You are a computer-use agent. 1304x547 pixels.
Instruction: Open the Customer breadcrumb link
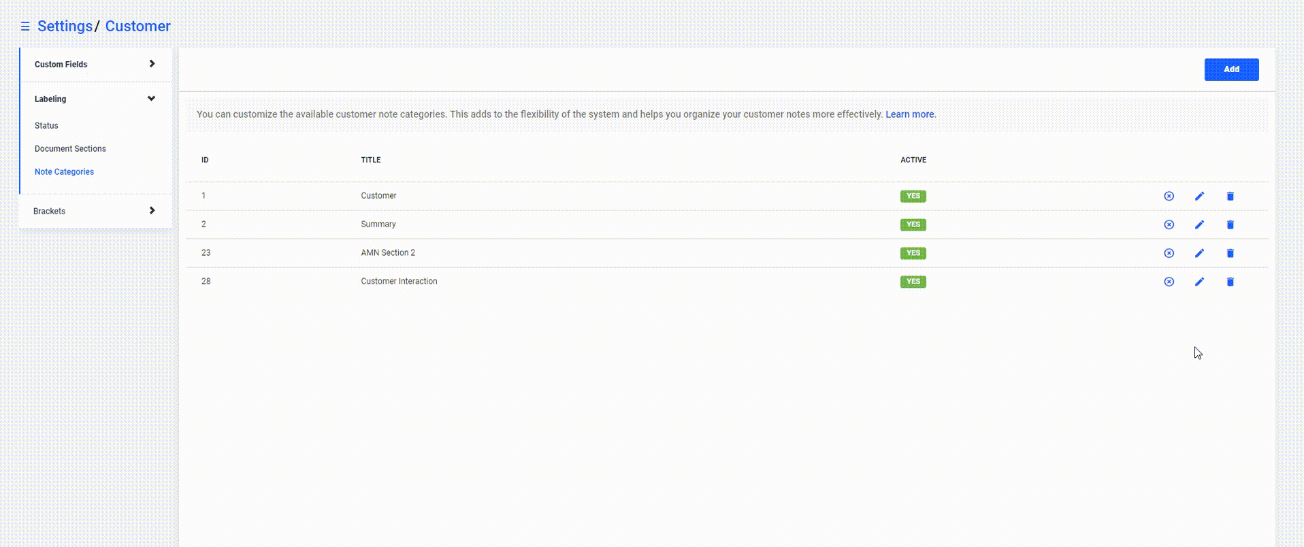(137, 26)
